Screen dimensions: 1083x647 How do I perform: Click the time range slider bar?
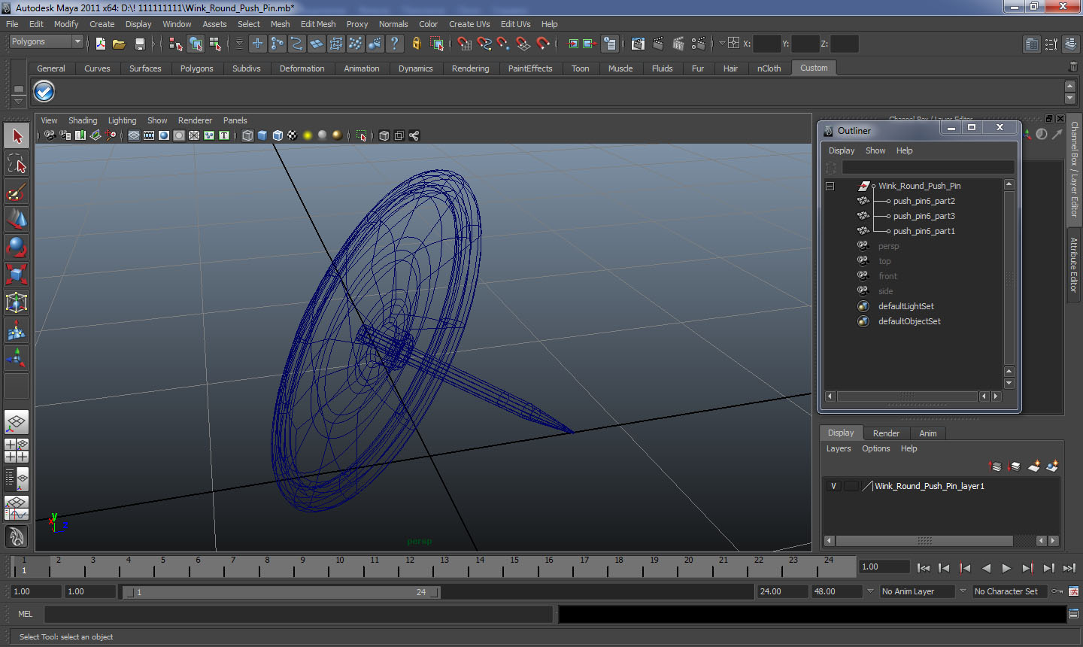pyautogui.click(x=282, y=592)
